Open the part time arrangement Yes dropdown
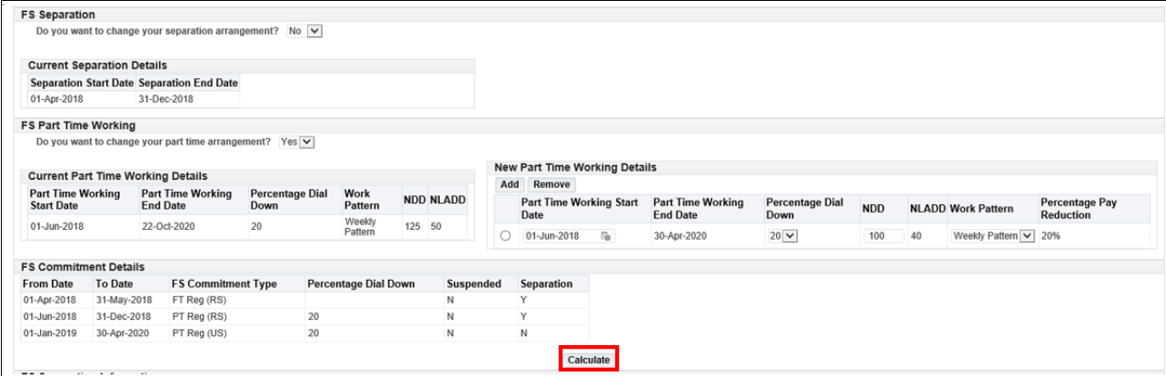Image resolution: width=1166 pixels, height=376 pixels. [306, 142]
